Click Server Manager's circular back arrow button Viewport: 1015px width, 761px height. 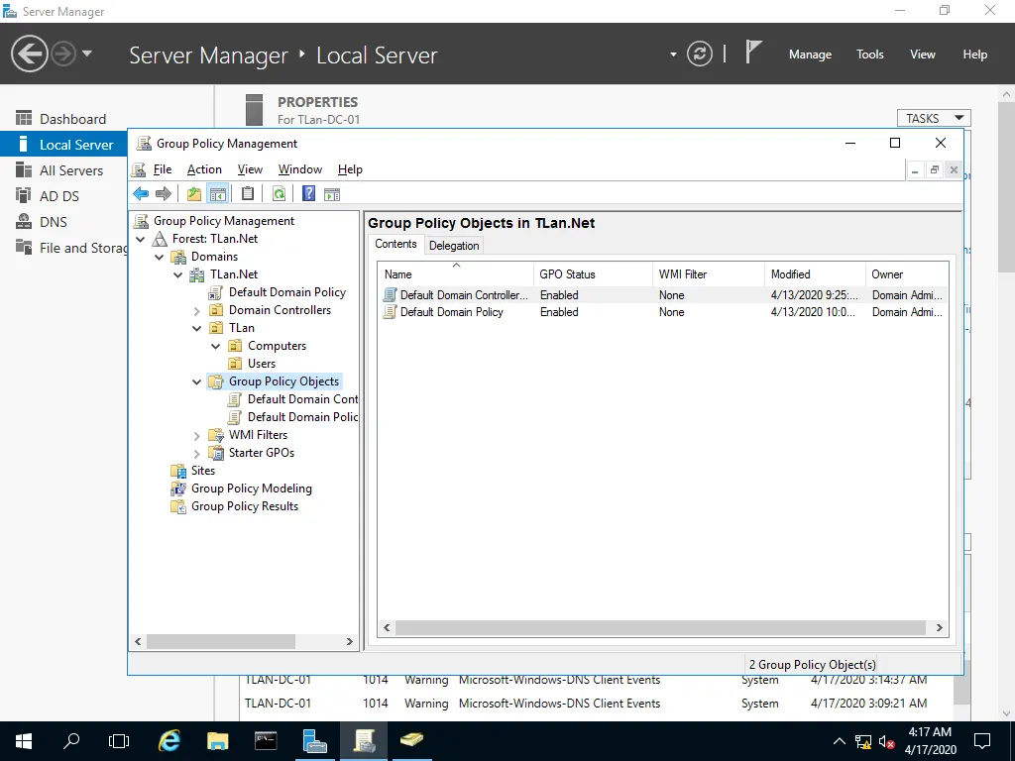tap(29, 54)
